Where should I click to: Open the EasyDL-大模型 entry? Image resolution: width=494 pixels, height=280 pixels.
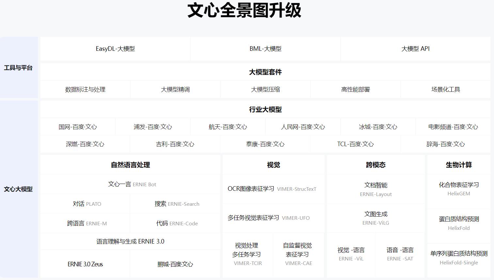(x=115, y=49)
